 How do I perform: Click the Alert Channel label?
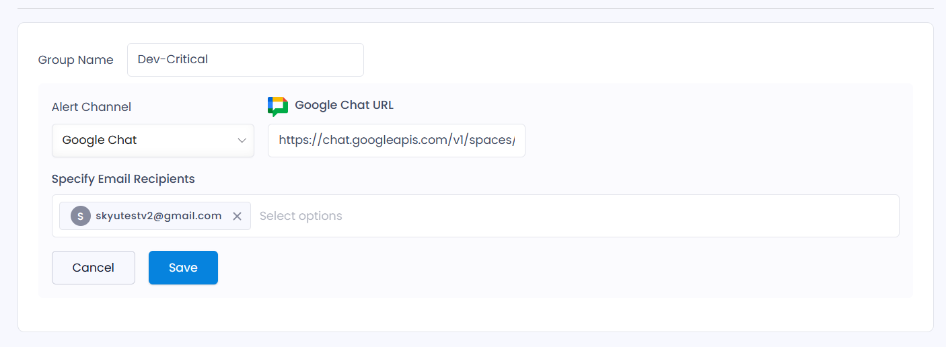coord(92,107)
